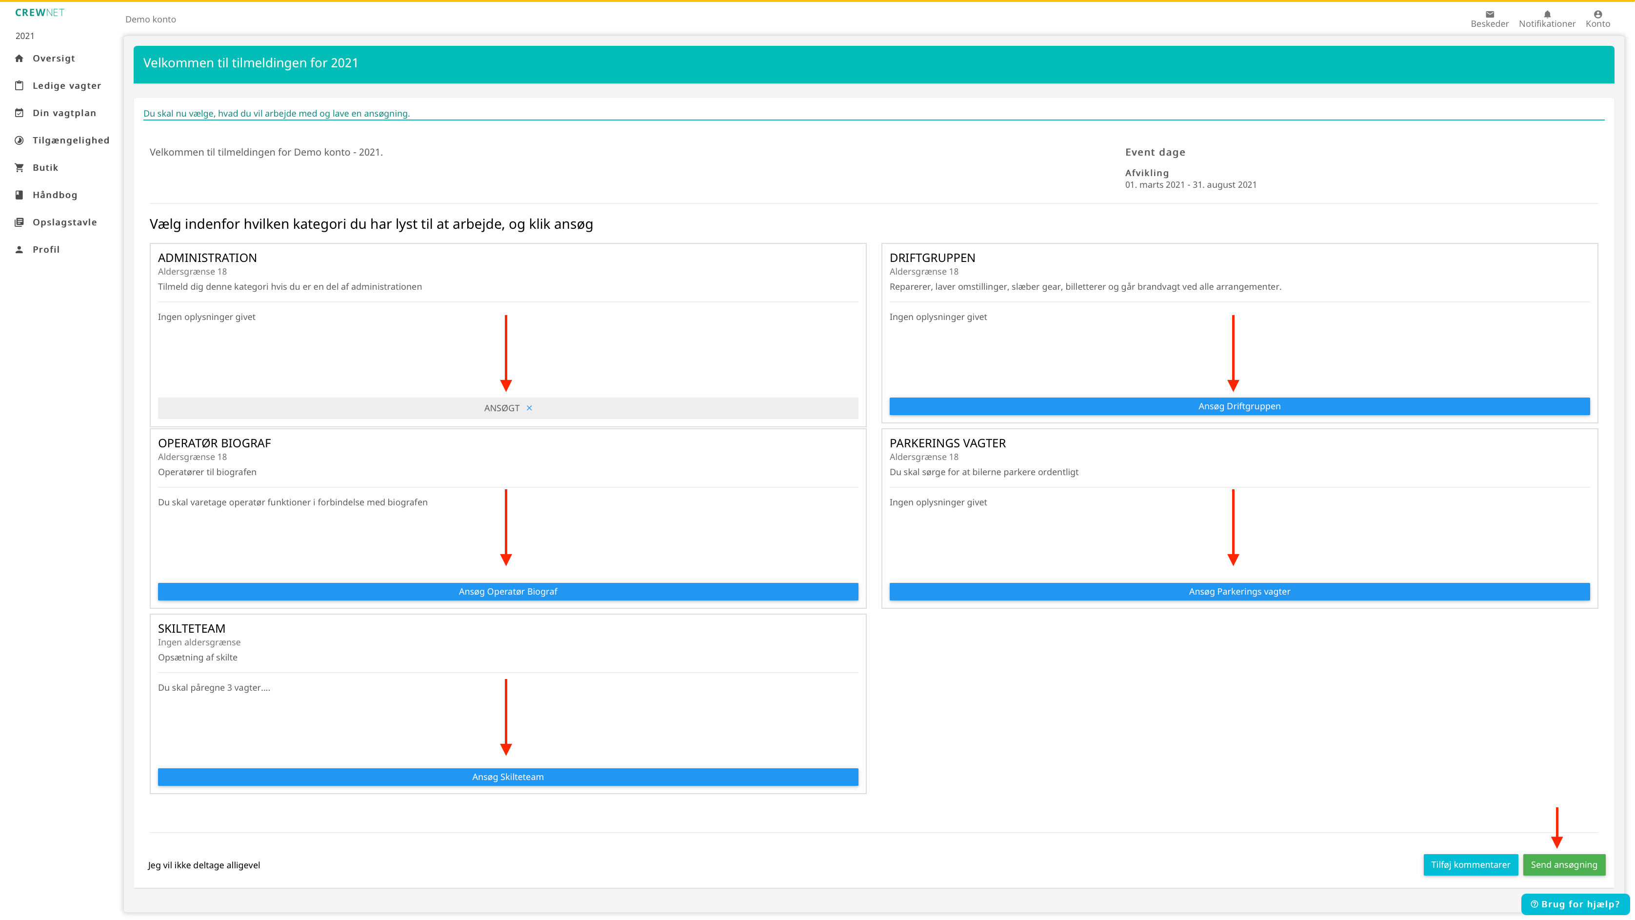Click the Opsætning af skilte description
The image size is (1635, 920).
point(198,658)
